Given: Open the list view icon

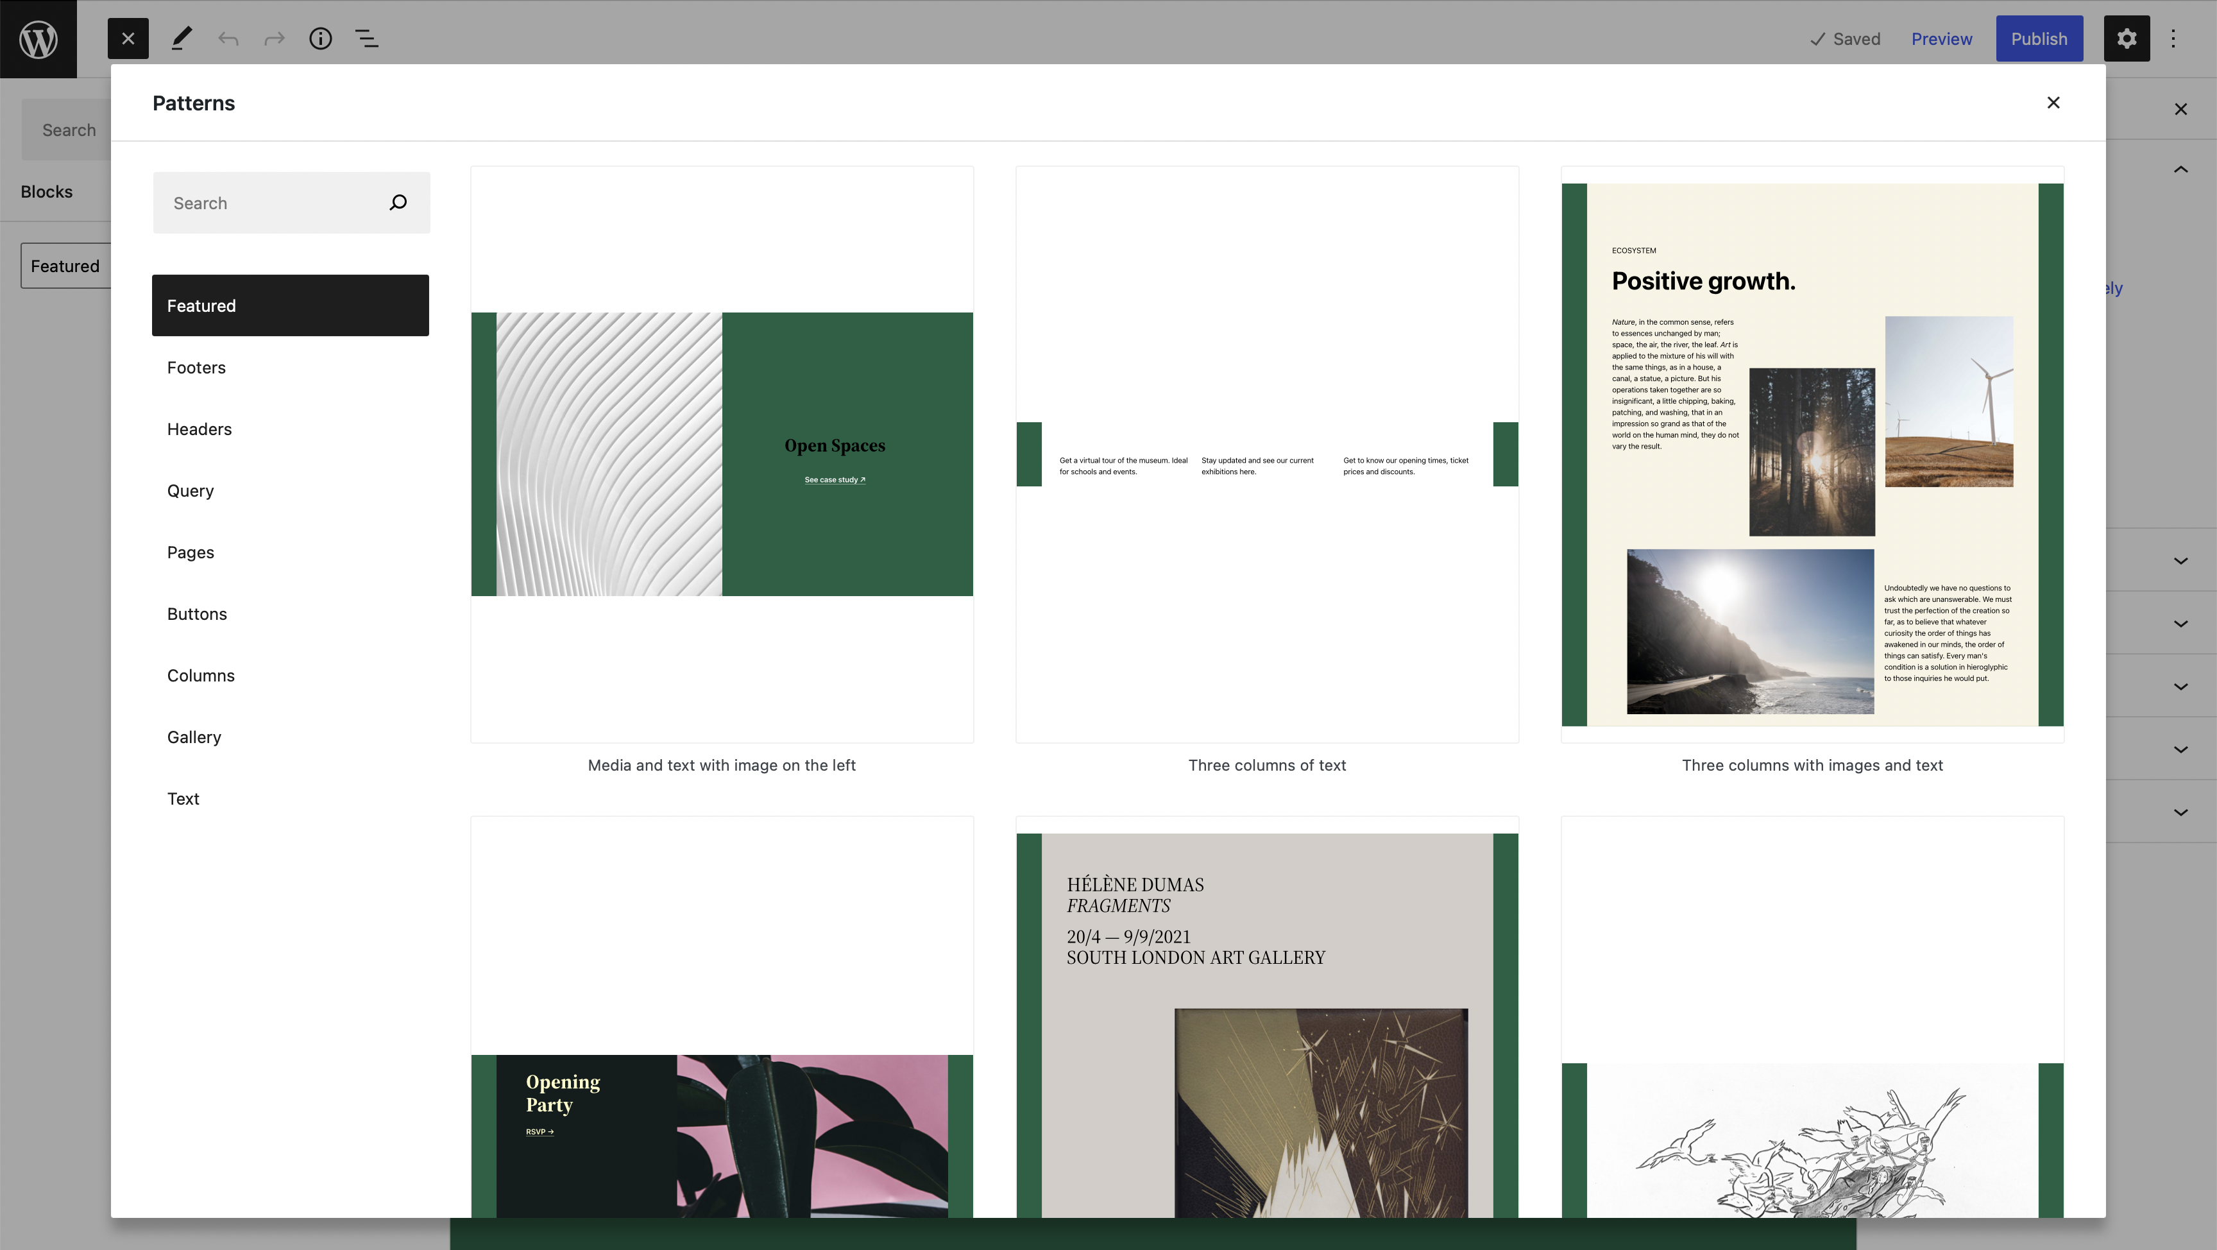Looking at the screenshot, I should click(x=366, y=38).
